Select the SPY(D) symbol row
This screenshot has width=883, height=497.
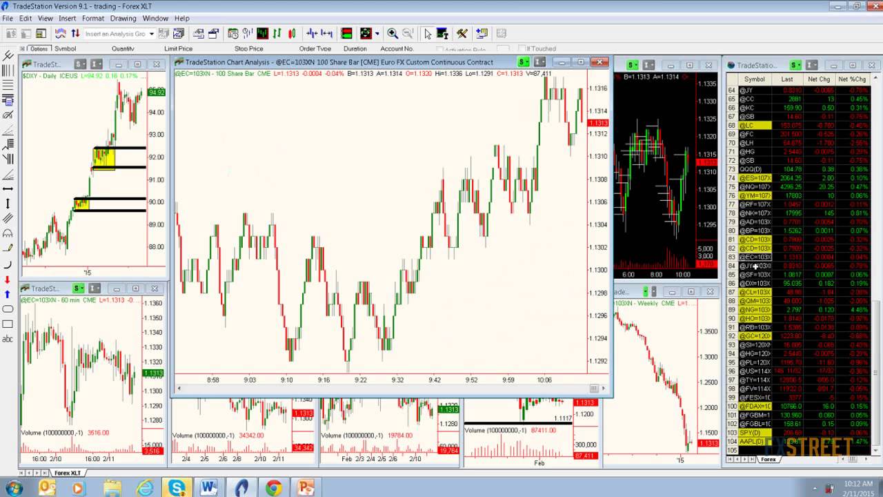tap(755, 433)
